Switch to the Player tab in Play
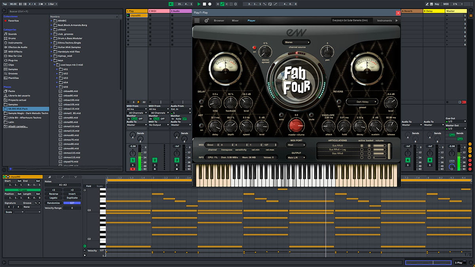This screenshot has width=475, height=267. point(251,21)
